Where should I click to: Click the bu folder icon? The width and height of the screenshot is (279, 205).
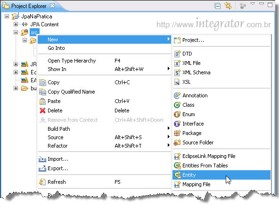pos(25,88)
